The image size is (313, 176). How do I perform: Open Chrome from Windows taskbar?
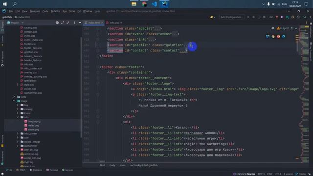(x=144, y=4)
